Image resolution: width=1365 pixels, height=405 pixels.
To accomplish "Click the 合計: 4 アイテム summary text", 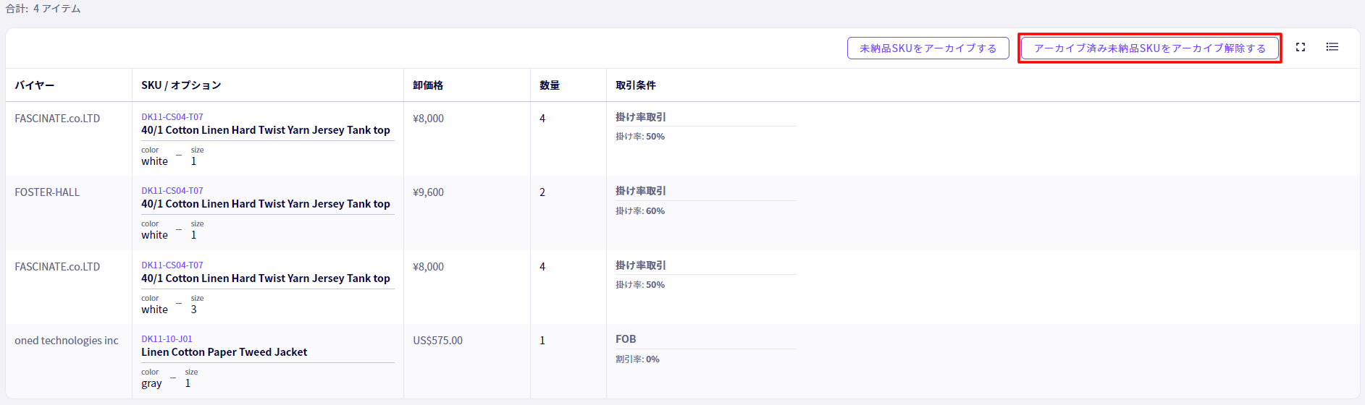I will [43, 9].
